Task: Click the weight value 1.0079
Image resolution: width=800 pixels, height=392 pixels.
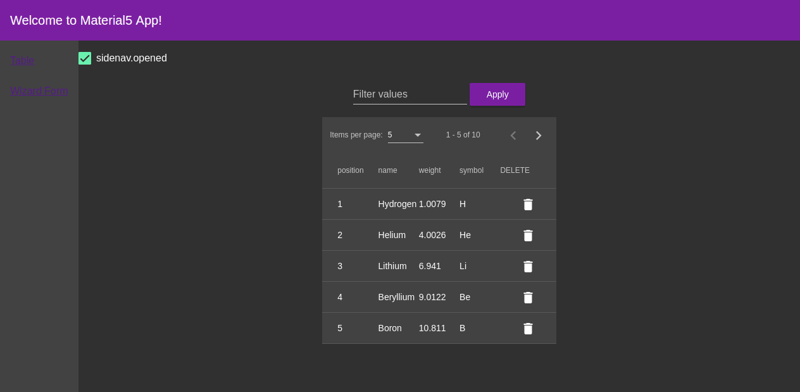Action: click(432, 204)
